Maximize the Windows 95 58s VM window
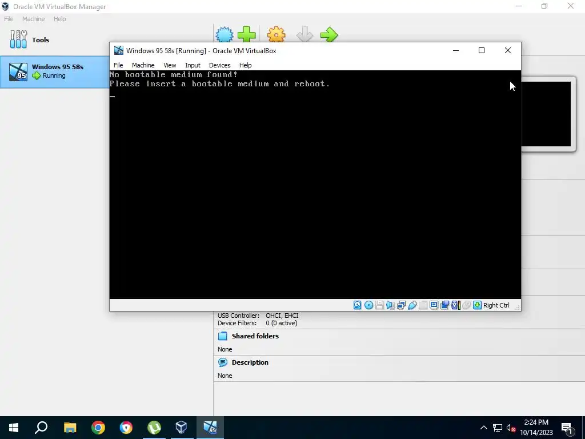Screen dimensions: 585x439 pyautogui.click(x=482, y=50)
